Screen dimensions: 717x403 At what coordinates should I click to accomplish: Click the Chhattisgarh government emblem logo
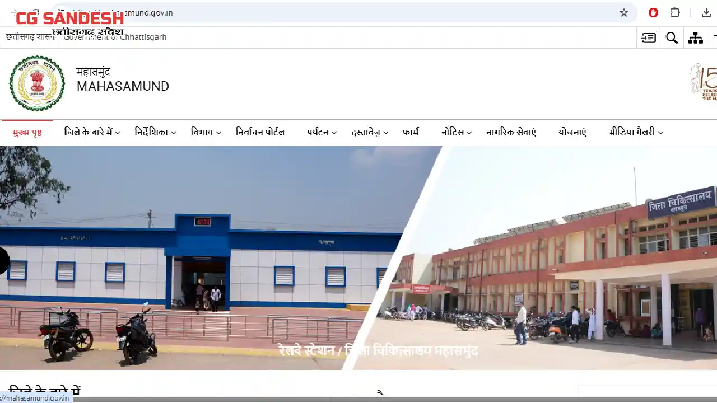(37, 83)
